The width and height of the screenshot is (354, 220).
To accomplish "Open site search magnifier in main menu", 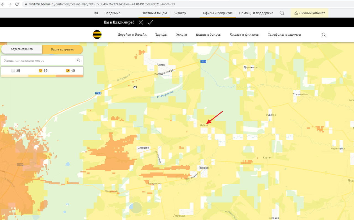I will (x=324, y=35).
